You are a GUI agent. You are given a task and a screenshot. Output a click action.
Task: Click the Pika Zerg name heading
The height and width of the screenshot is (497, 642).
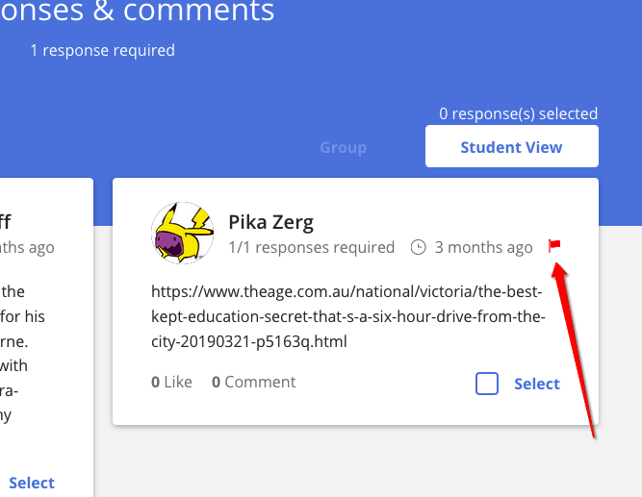(271, 222)
